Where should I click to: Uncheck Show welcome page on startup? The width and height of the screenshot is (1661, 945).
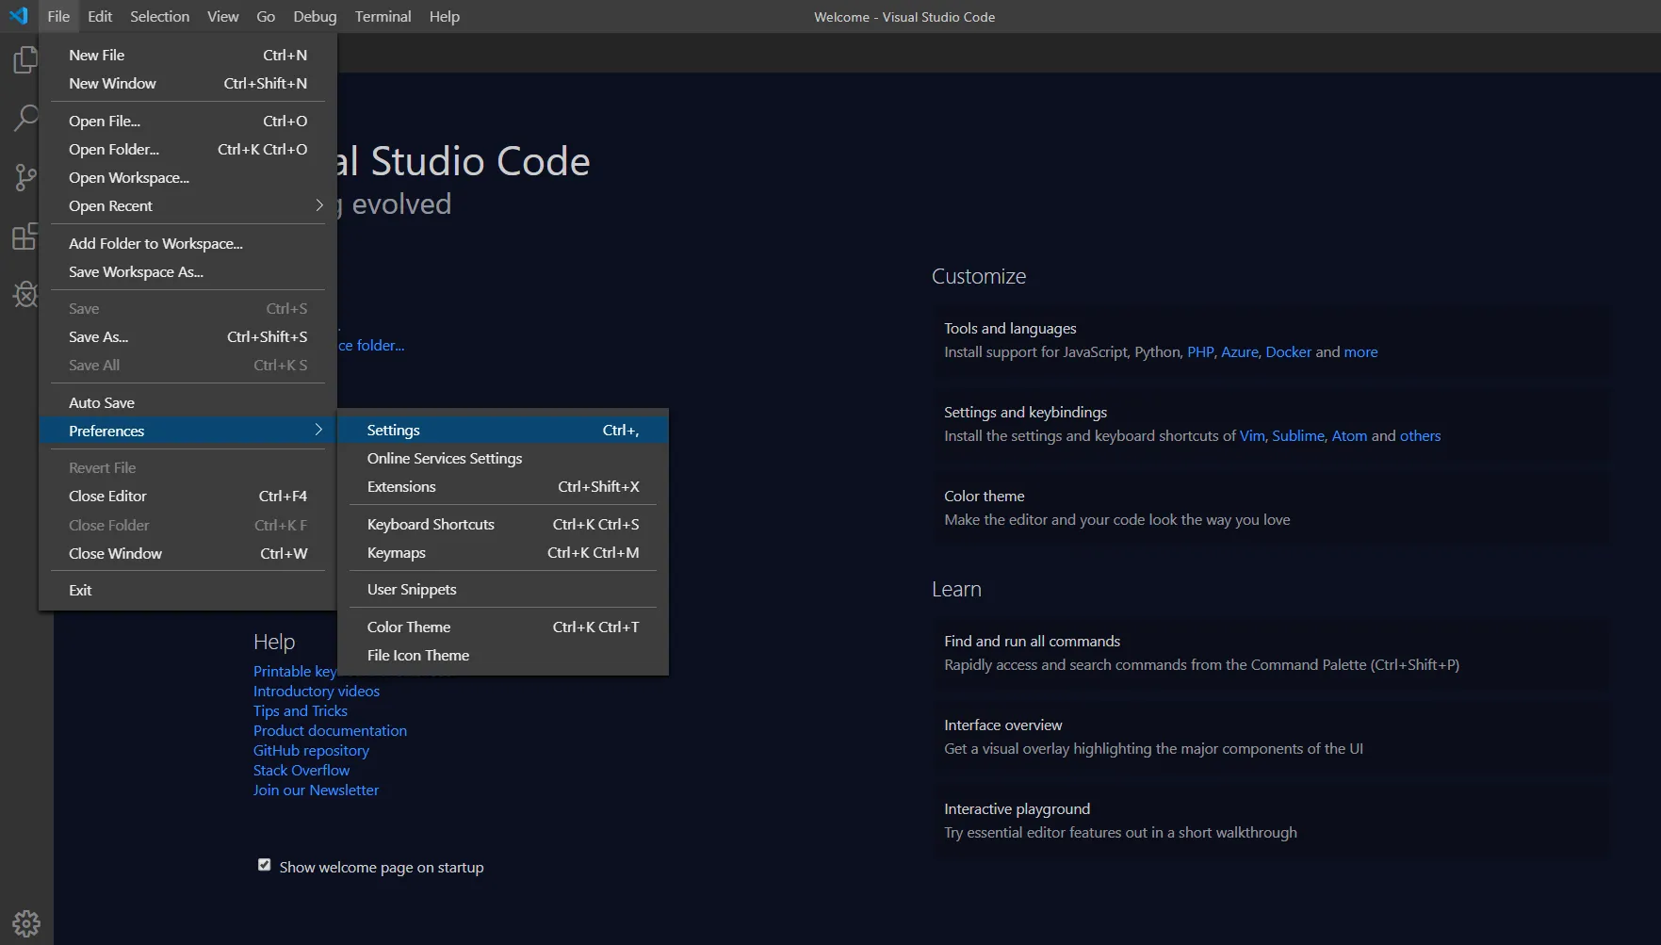pos(264,864)
